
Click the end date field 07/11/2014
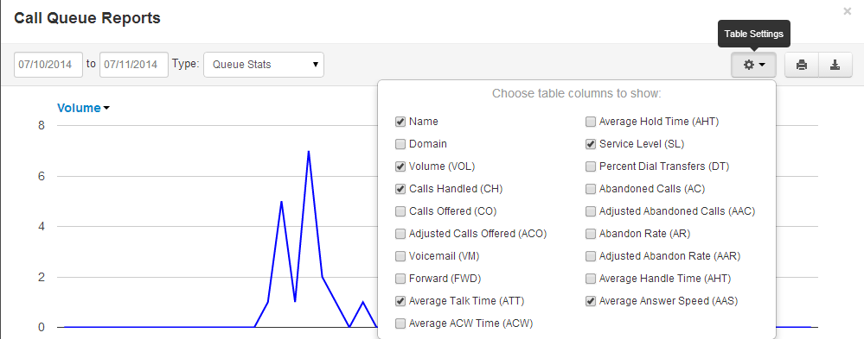(x=134, y=65)
